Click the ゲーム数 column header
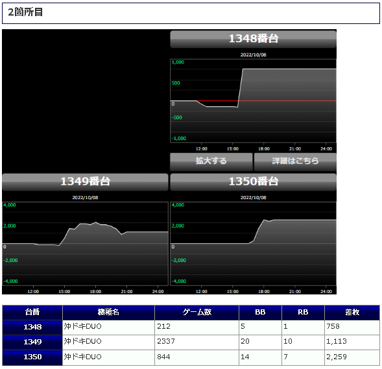Image resolution: width=382 pixels, height=369 pixels. tap(197, 312)
